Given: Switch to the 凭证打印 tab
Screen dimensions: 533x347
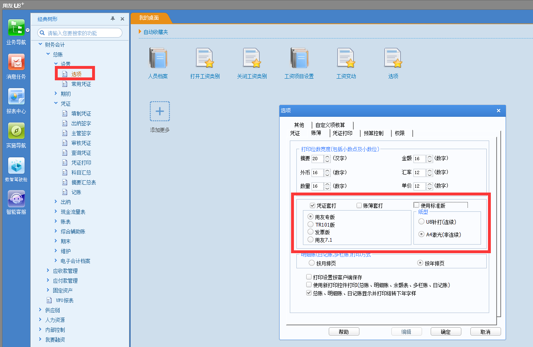Looking at the screenshot, I should tap(343, 133).
